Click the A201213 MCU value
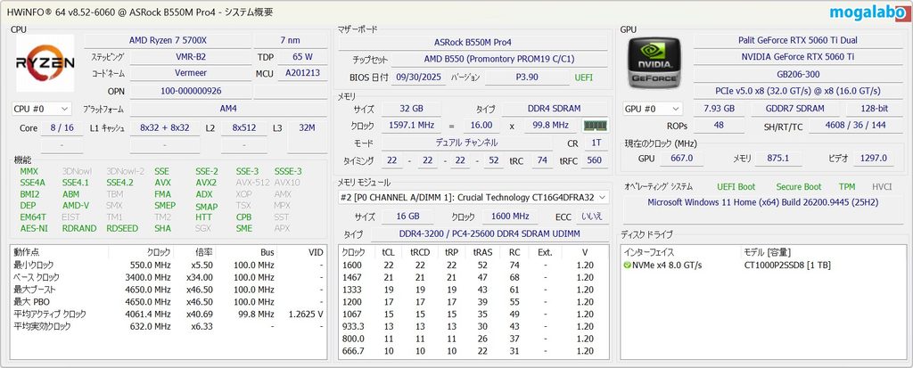The image size is (913, 368). 302,73
